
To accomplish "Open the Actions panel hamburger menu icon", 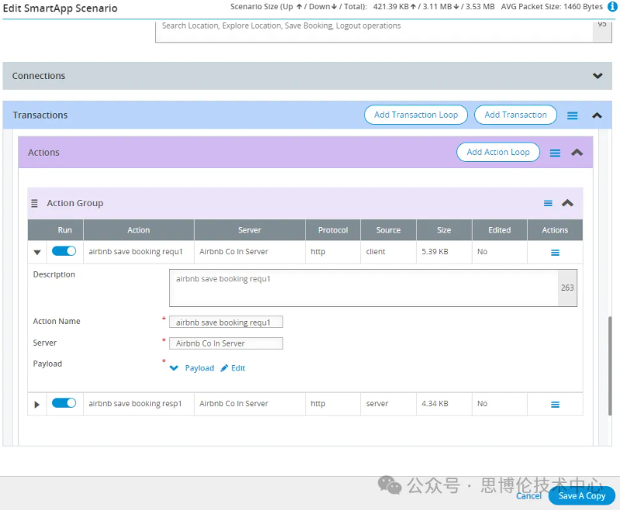I will tap(555, 153).
